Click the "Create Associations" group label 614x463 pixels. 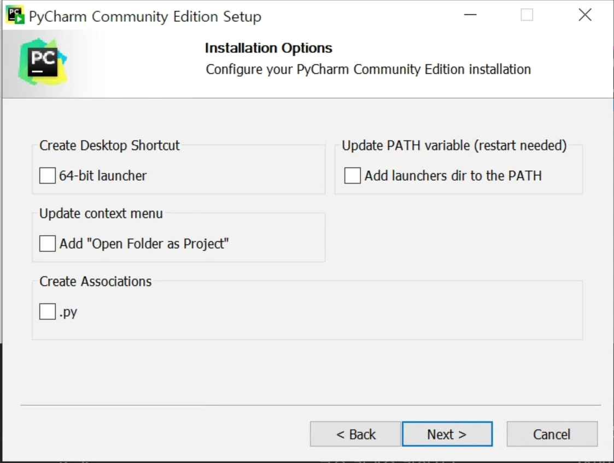click(95, 282)
